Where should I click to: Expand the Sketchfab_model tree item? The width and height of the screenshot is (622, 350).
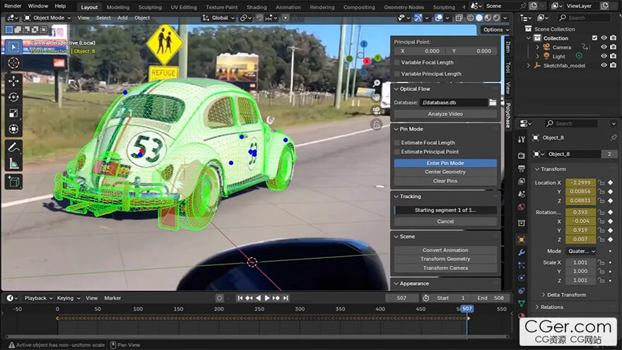529,65
